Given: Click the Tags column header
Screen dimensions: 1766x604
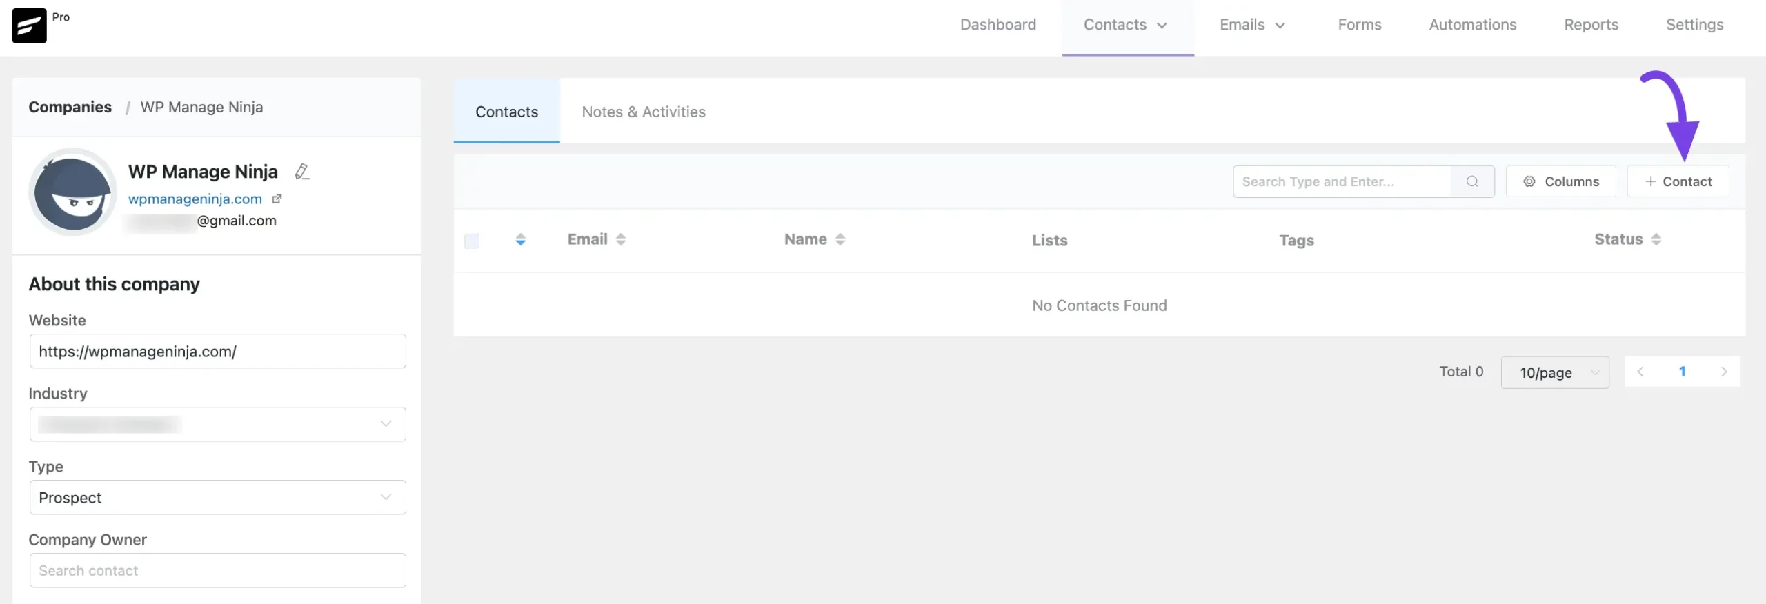Looking at the screenshot, I should tap(1297, 241).
